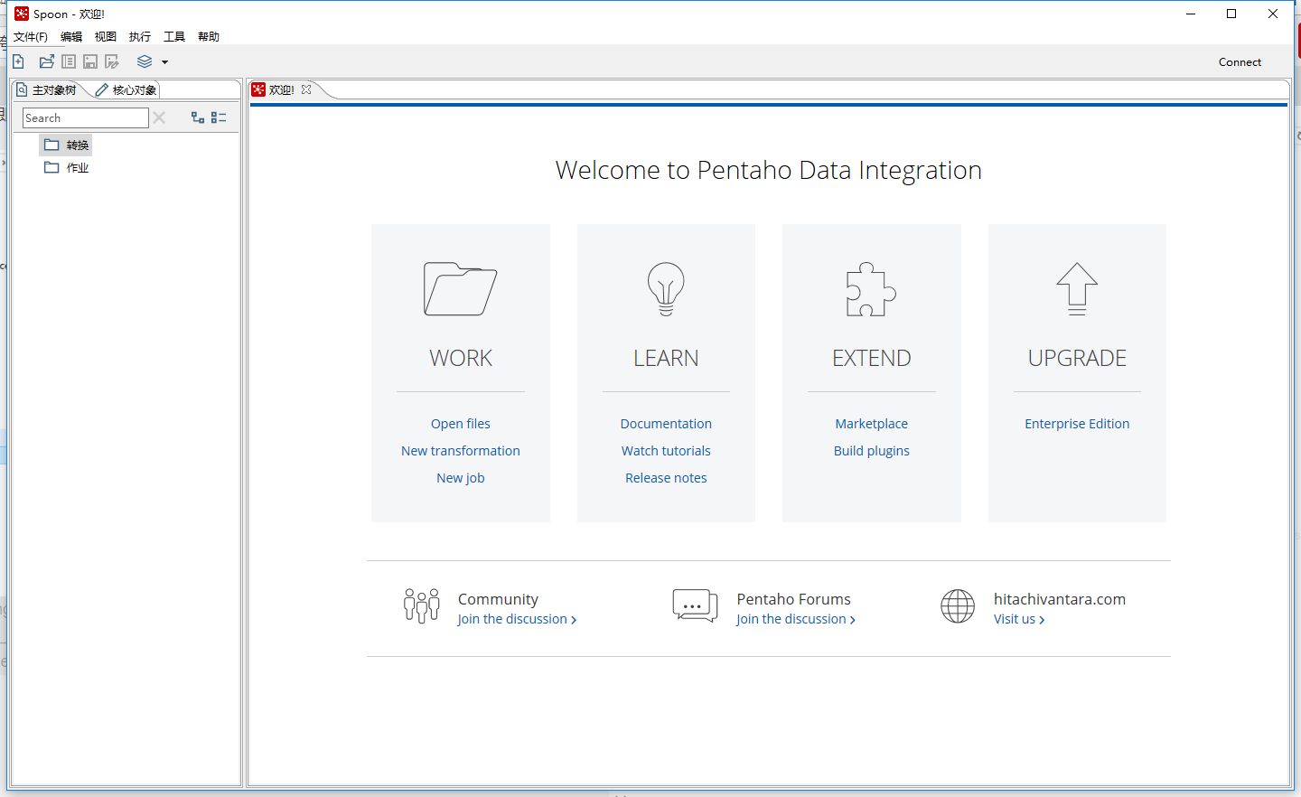Click the Connect button
The height and width of the screenshot is (797, 1301).
1240,62
